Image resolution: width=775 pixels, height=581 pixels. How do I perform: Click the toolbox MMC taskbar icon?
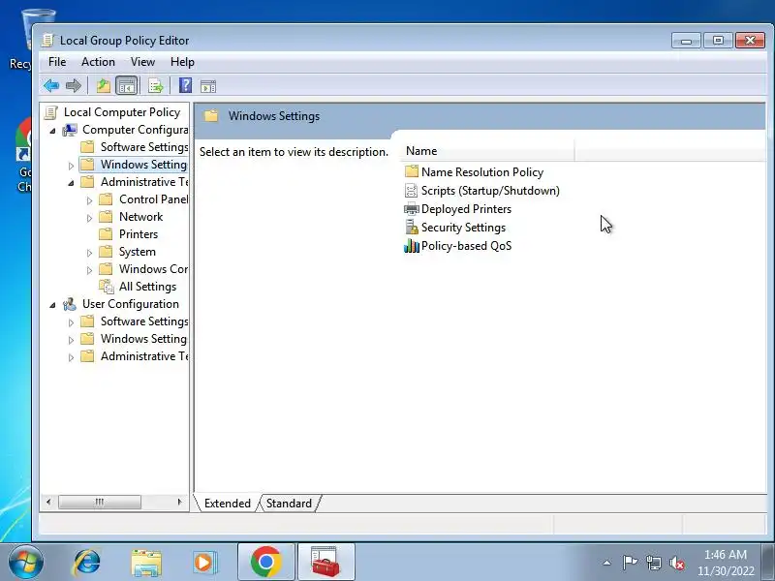tap(325, 562)
